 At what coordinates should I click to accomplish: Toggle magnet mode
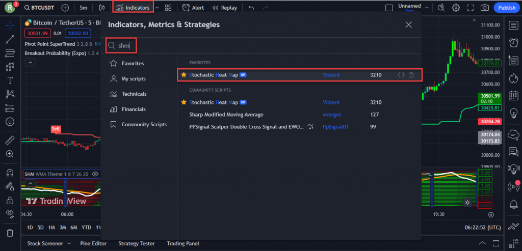click(x=10, y=173)
